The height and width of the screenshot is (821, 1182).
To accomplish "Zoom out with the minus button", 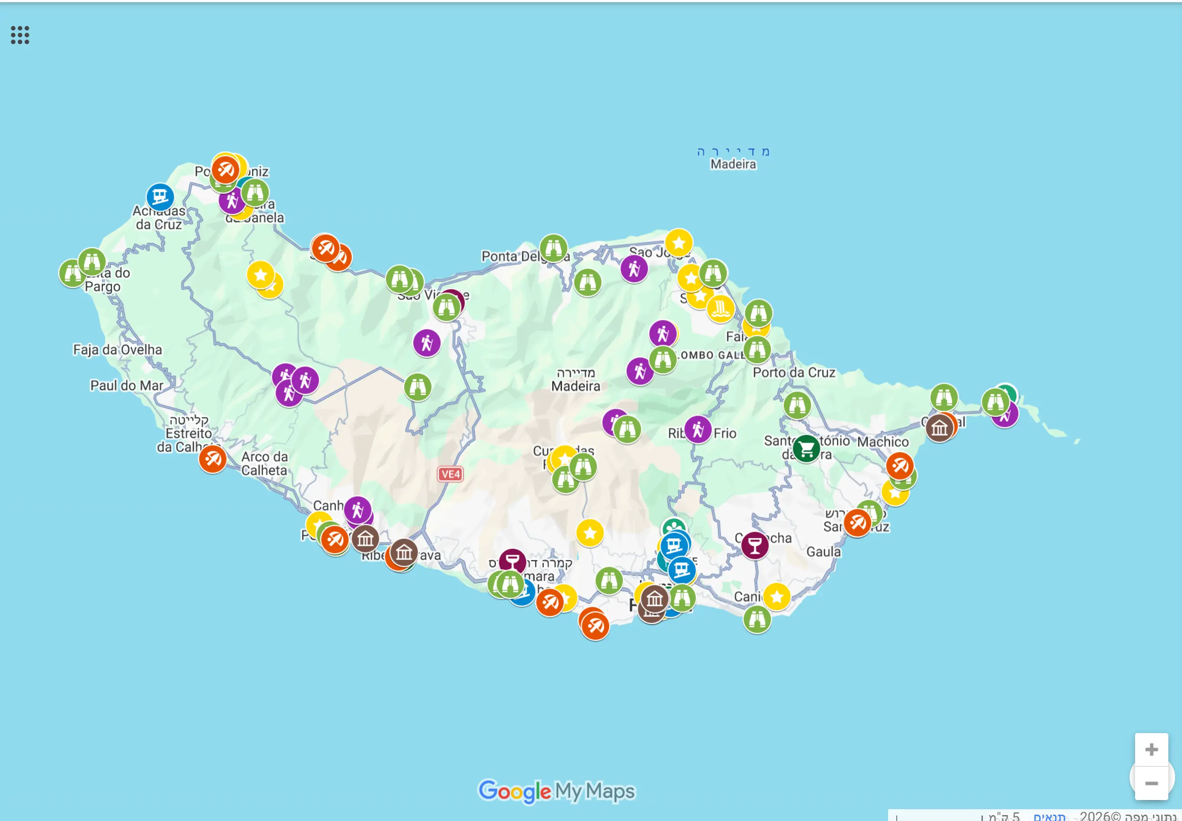I will pyautogui.click(x=1151, y=783).
